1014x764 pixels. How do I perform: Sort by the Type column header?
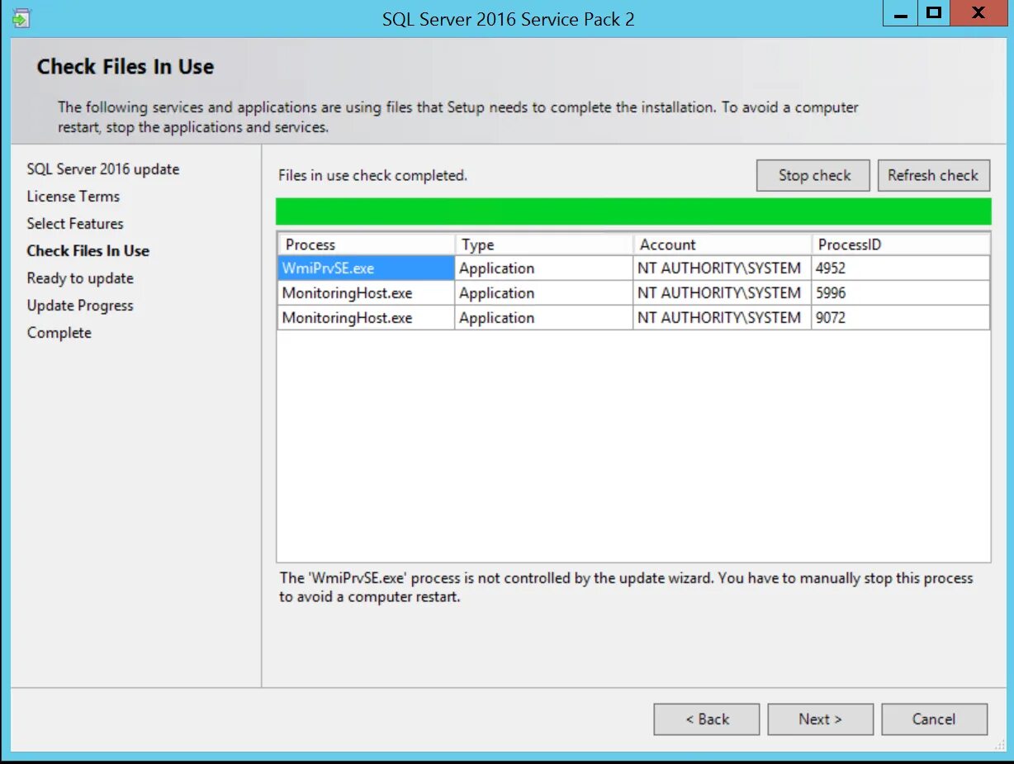(544, 244)
